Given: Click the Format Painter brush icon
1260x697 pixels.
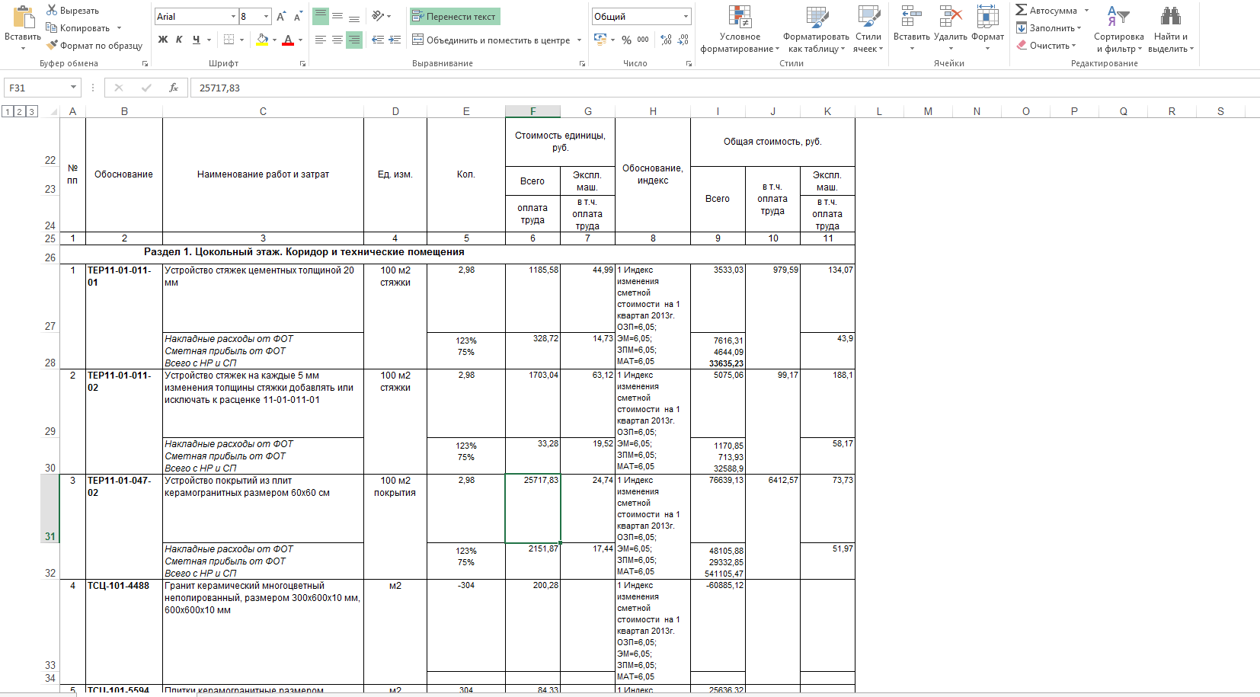Looking at the screenshot, I should pyautogui.click(x=52, y=46).
